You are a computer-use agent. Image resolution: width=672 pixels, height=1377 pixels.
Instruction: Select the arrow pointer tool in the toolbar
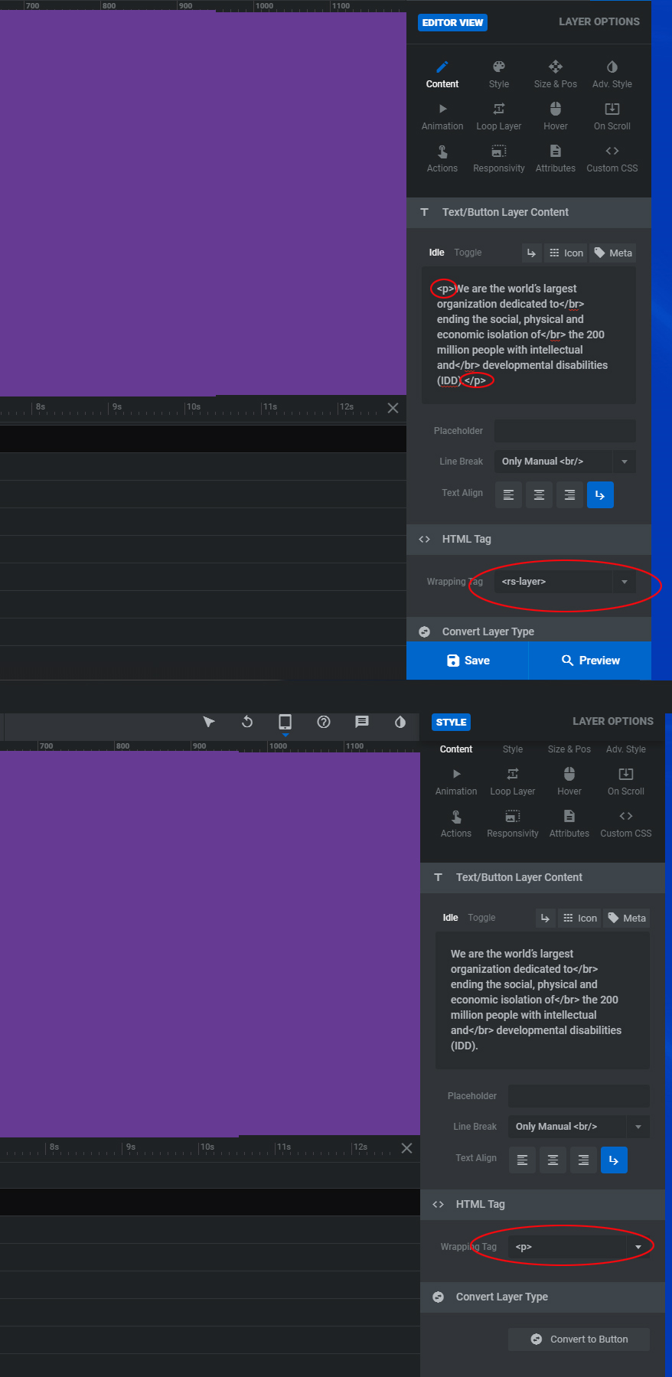(209, 722)
